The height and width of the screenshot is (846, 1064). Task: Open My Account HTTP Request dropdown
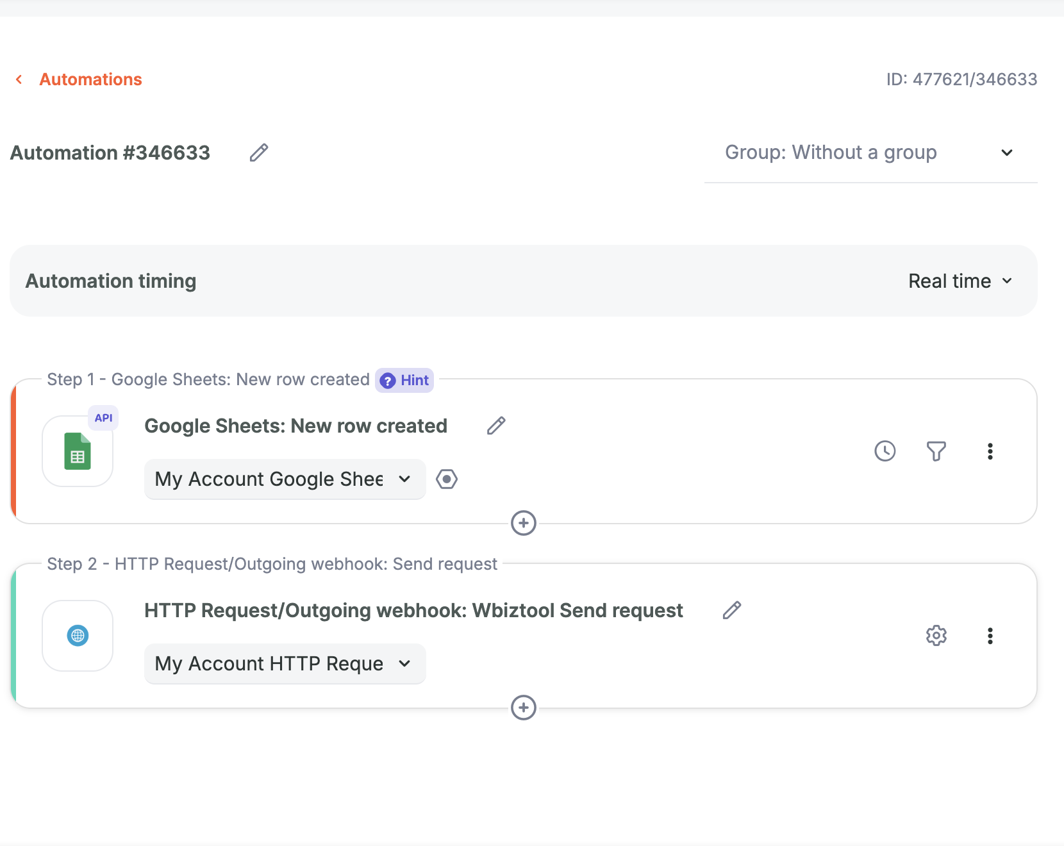285,663
